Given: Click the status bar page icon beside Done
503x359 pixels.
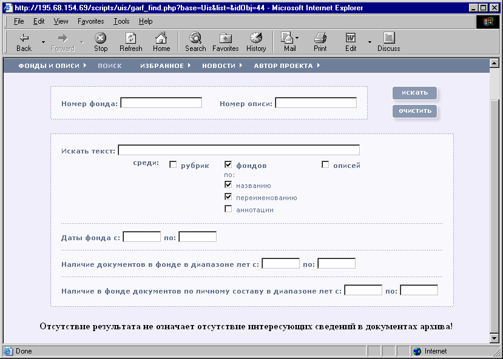Looking at the screenshot, I should [8, 351].
